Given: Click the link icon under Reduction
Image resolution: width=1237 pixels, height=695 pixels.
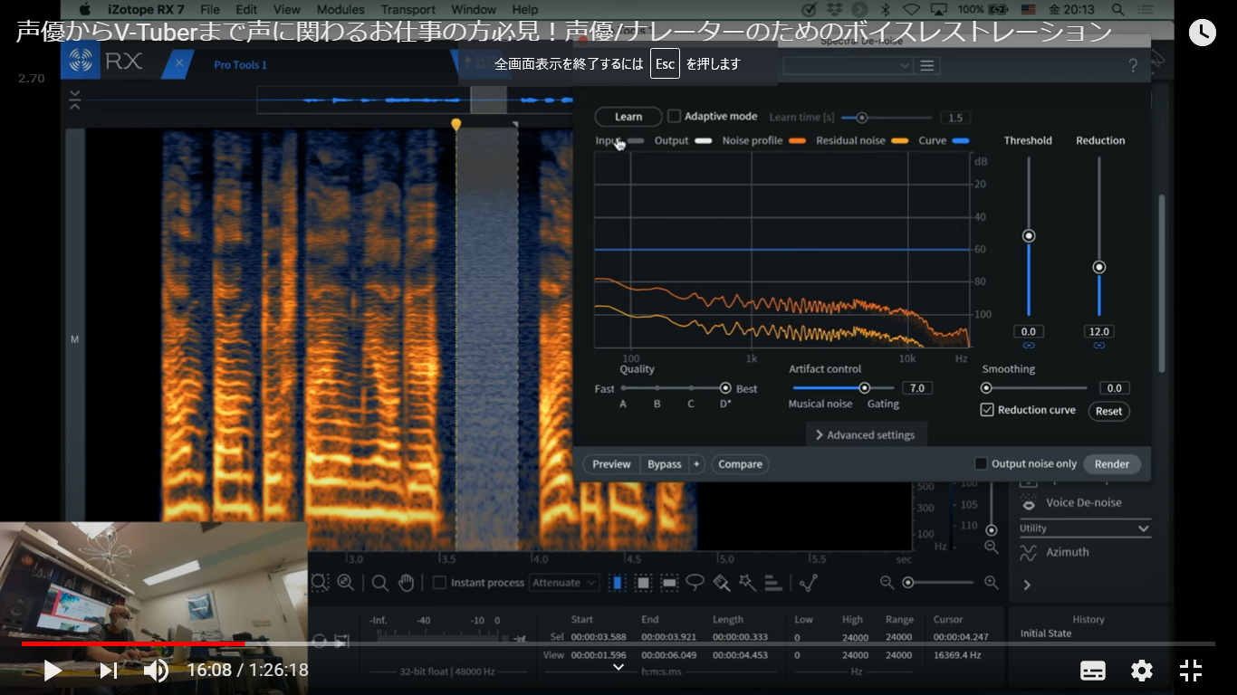Looking at the screenshot, I should click(1099, 346).
